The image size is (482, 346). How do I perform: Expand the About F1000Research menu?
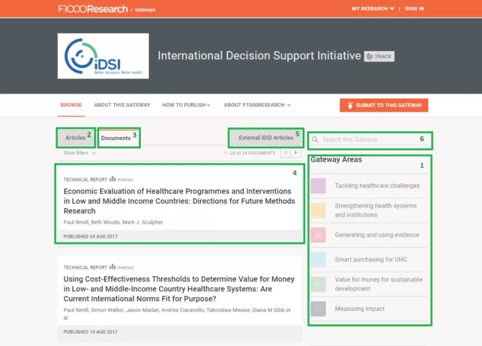257,105
